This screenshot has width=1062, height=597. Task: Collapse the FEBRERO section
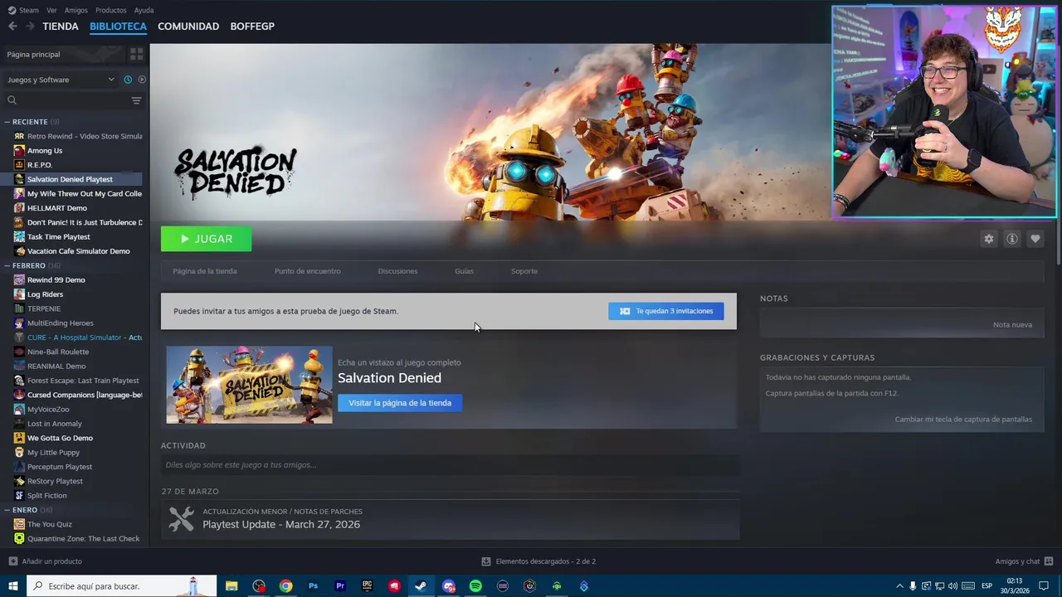point(7,265)
